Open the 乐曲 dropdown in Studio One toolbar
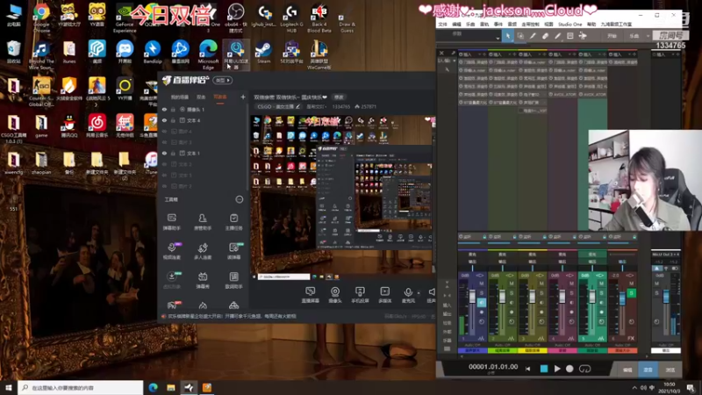Image resolution: width=702 pixels, height=395 pixels. tap(648, 36)
